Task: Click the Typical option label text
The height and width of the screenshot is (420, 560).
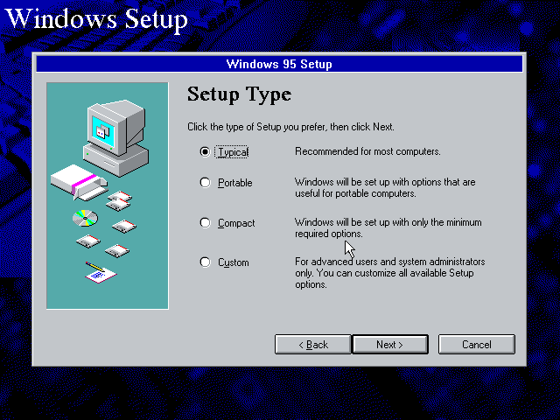Action: tap(233, 152)
